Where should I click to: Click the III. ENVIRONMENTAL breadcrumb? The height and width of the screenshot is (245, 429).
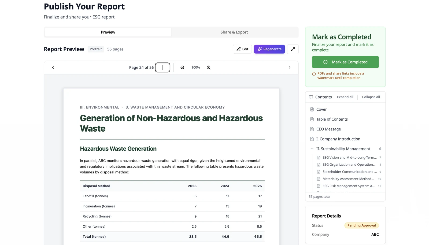click(99, 107)
